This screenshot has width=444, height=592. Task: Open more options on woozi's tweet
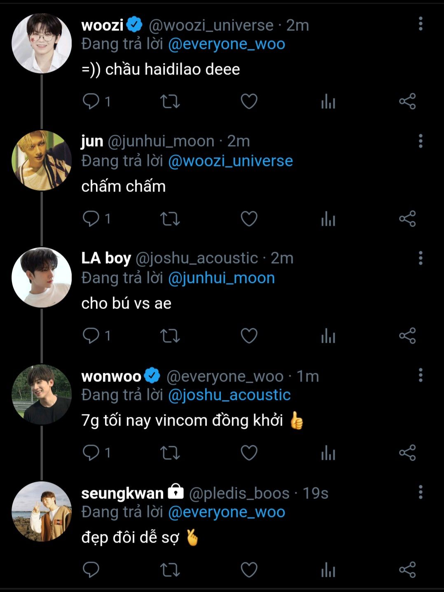[421, 24]
